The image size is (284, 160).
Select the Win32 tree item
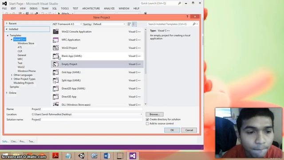point(21,67)
